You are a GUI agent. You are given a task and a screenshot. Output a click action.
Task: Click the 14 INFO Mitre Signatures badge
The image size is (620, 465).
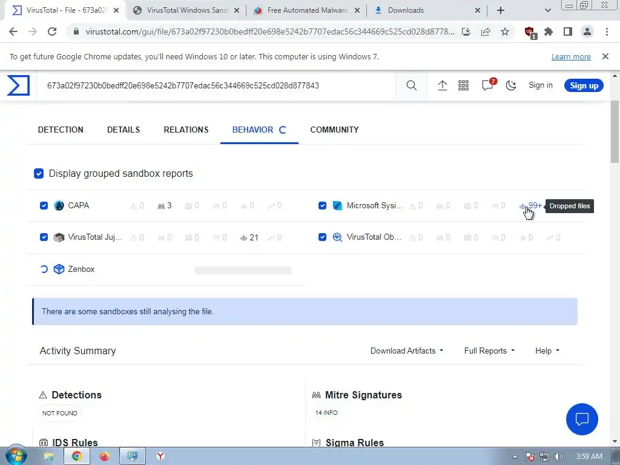click(326, 413)
